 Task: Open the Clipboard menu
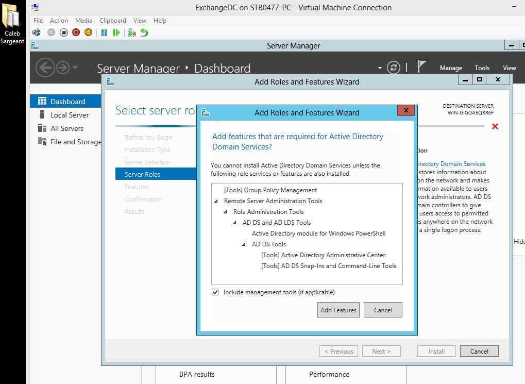(113, 21)
